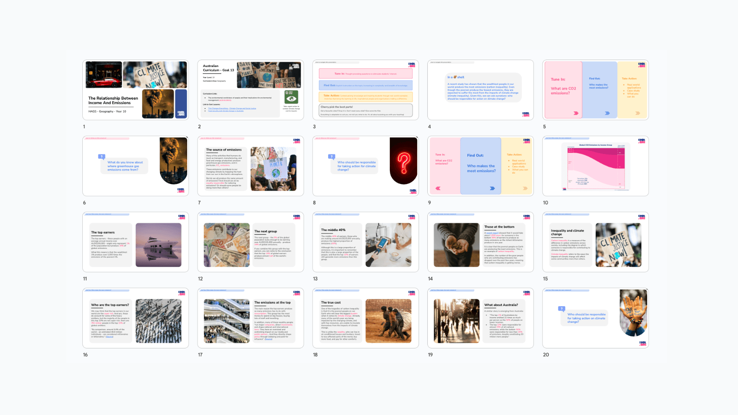Viewport: 738px width, 415px height.
Task: Click the question mark icon on slide 20
Action: click(561, 309)
